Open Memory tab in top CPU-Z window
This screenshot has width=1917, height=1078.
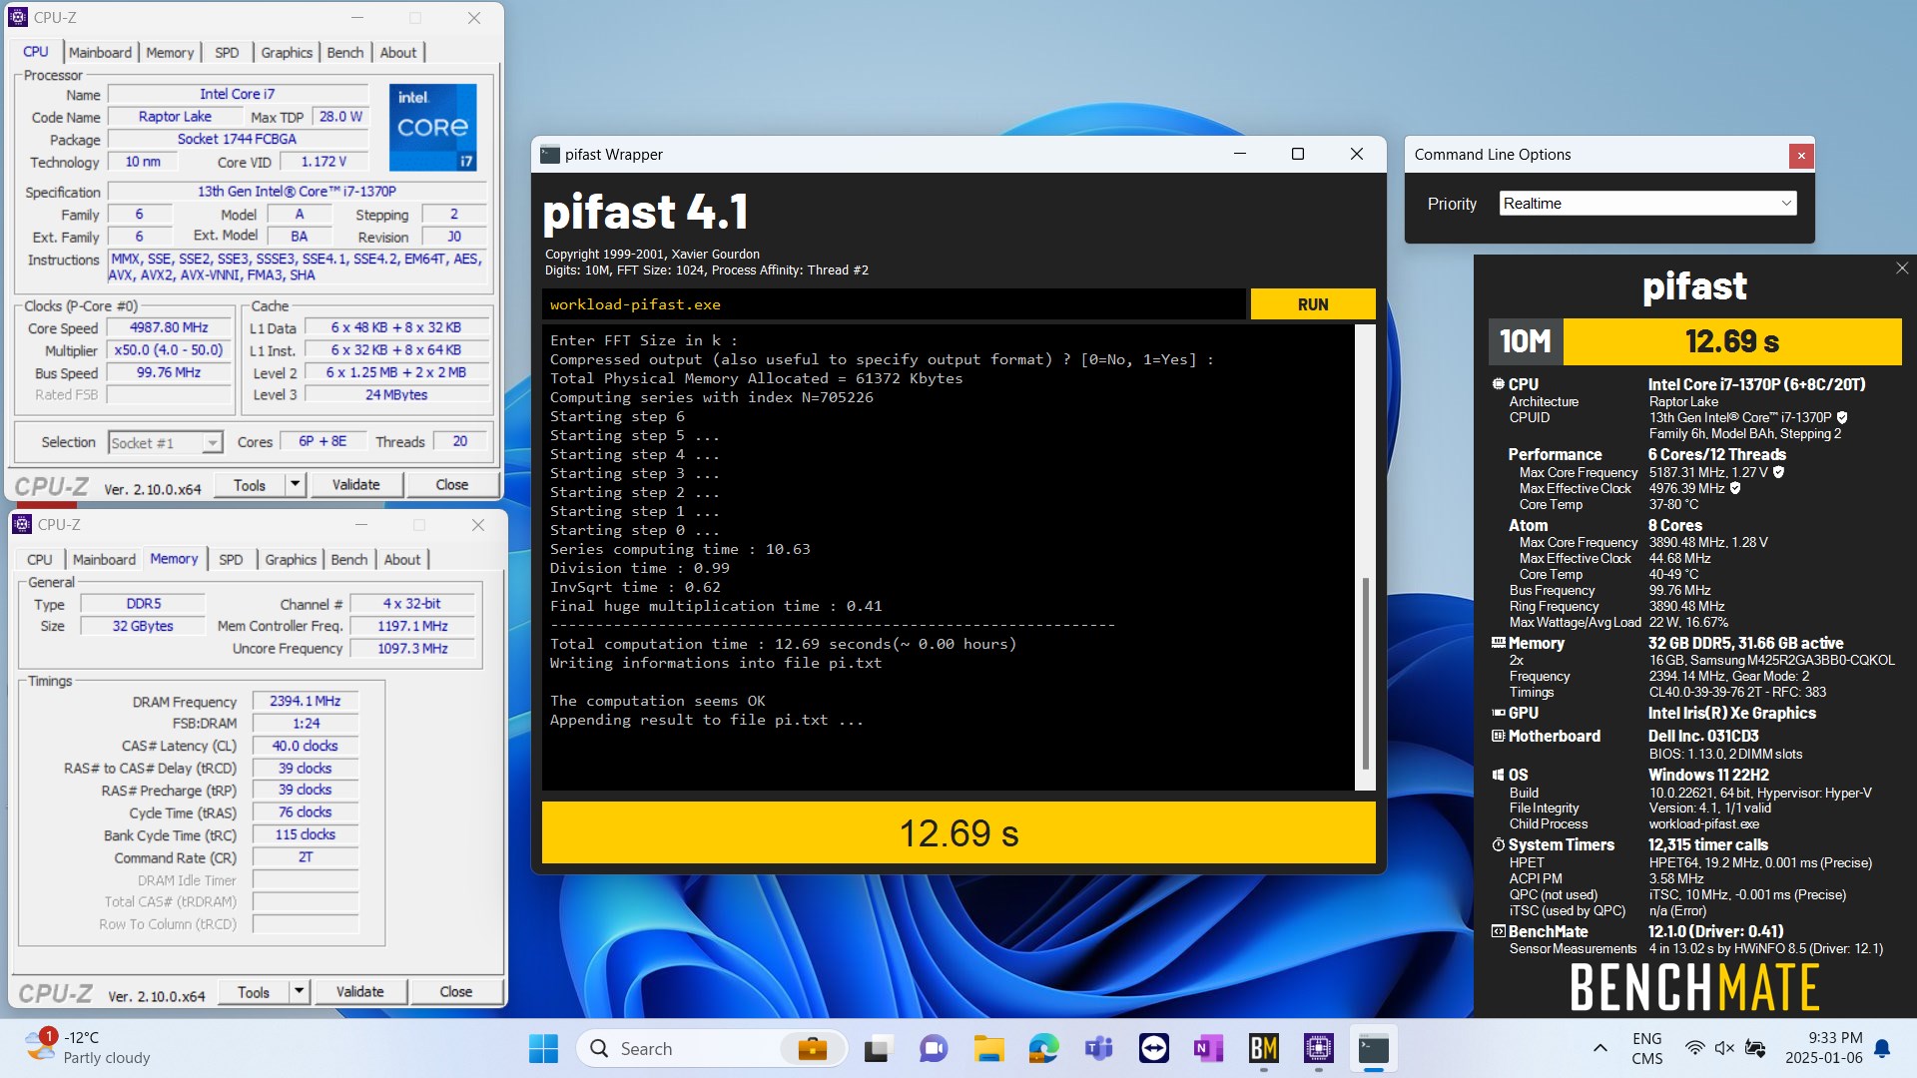170,52
